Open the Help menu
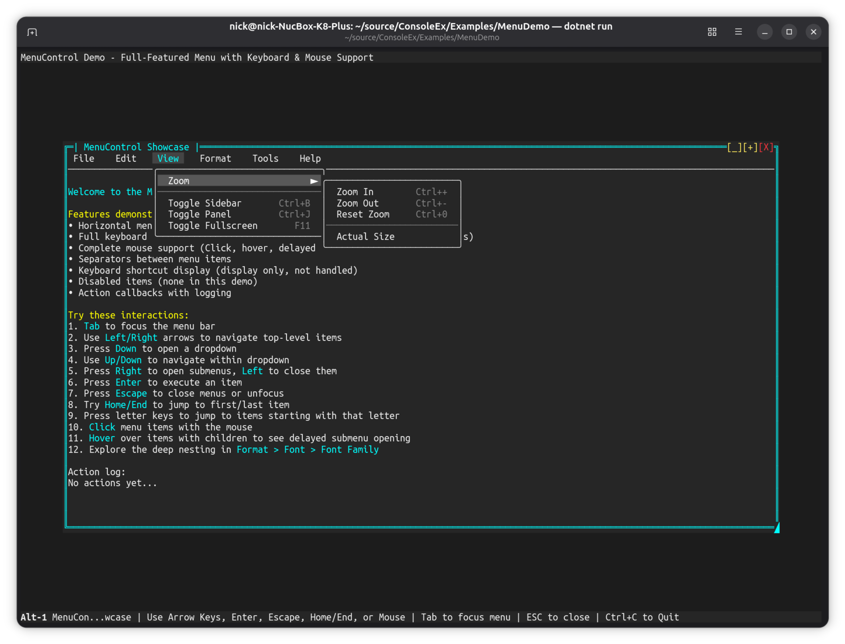Viewport: 845px width, 644px height. click(x=310, y=159)
